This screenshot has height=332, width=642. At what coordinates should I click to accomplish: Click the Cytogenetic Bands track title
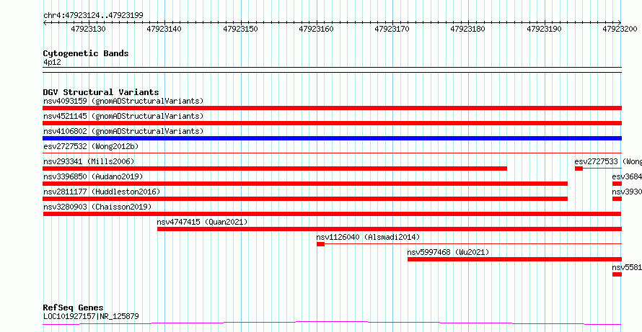[86, 53]
